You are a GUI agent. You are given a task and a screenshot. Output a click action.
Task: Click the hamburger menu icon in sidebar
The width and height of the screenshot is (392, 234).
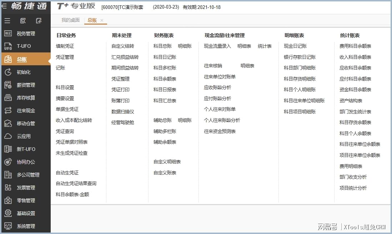(7, 21)
